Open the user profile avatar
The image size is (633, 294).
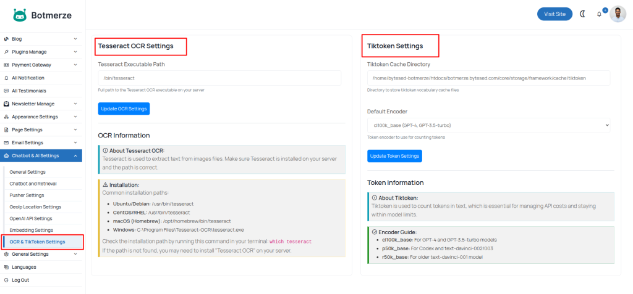[618, 14]
